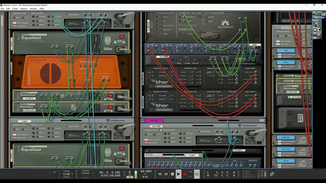This screenshot has height=183, width=326.
Task: Toggle loop mode in transport
Action: coord(197,174)
